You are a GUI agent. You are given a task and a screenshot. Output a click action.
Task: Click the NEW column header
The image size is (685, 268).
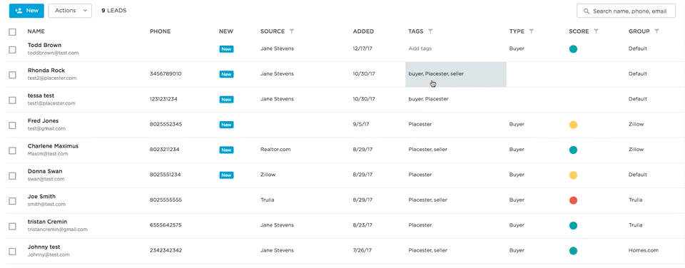[226, 31]
